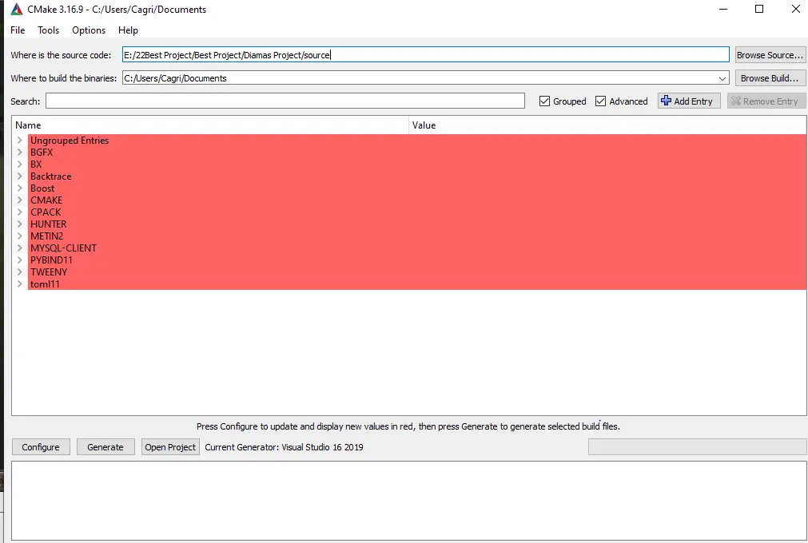Click the Name column header
Image resolution: width=808 pixels, height=543 pixels.
point(210,125)
